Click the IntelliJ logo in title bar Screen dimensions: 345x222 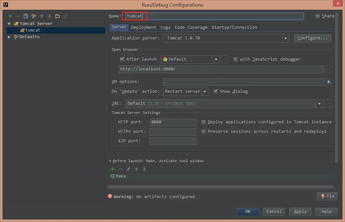[x=5, y=5]
